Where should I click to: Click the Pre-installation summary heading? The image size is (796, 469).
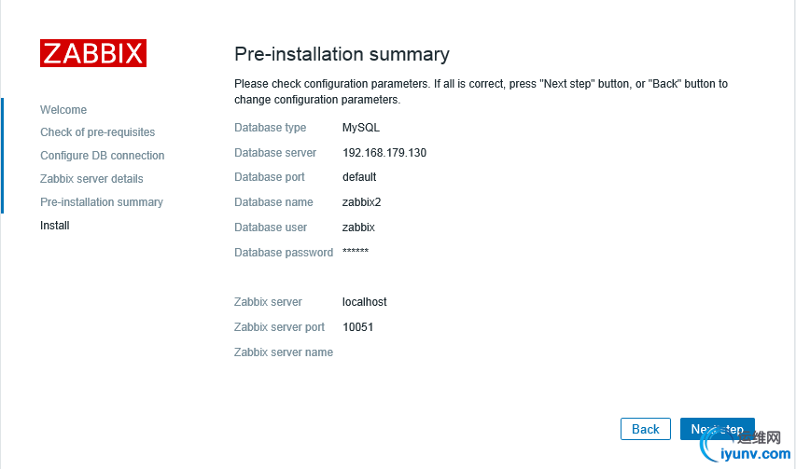[x=342, y=54]
